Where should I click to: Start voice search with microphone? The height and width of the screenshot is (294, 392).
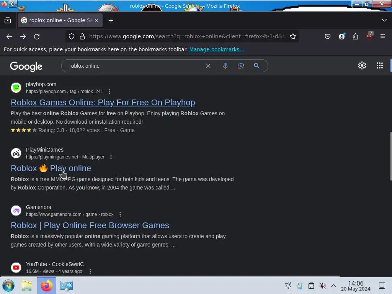click(225, 66)
